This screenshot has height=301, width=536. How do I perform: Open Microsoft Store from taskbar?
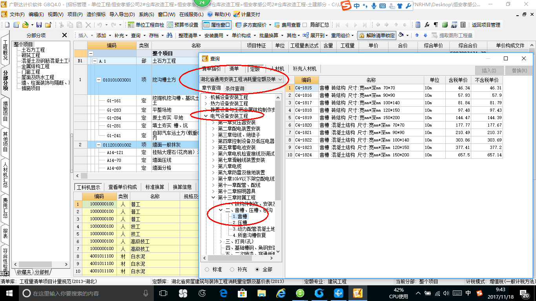point(242,293)
